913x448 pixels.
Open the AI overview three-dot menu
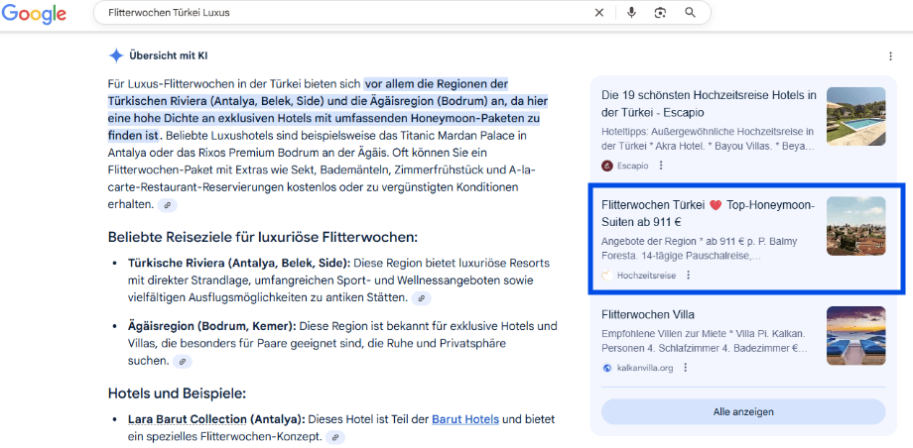(890, 56)
